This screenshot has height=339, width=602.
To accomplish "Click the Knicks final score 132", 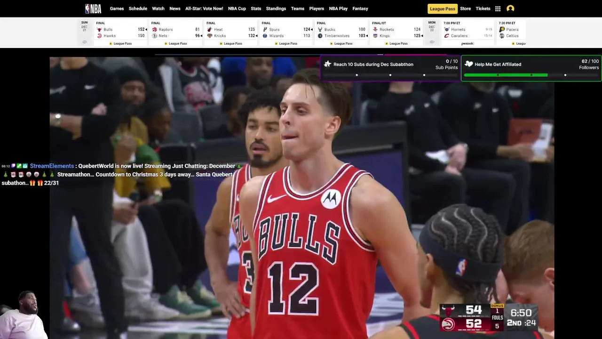I will tap(252, 36).
